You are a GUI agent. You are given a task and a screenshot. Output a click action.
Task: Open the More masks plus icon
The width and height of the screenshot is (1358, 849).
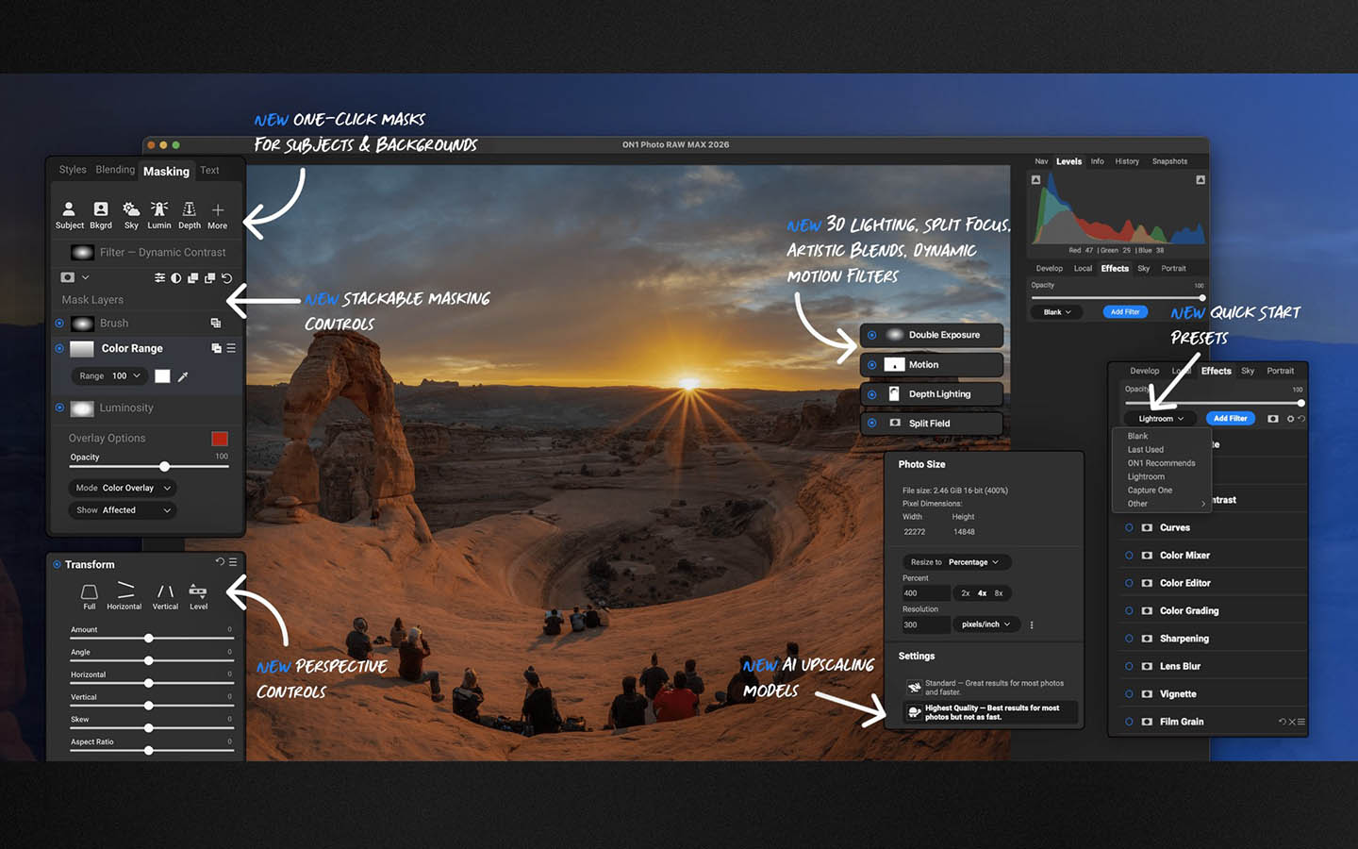(x=218, y=214)
